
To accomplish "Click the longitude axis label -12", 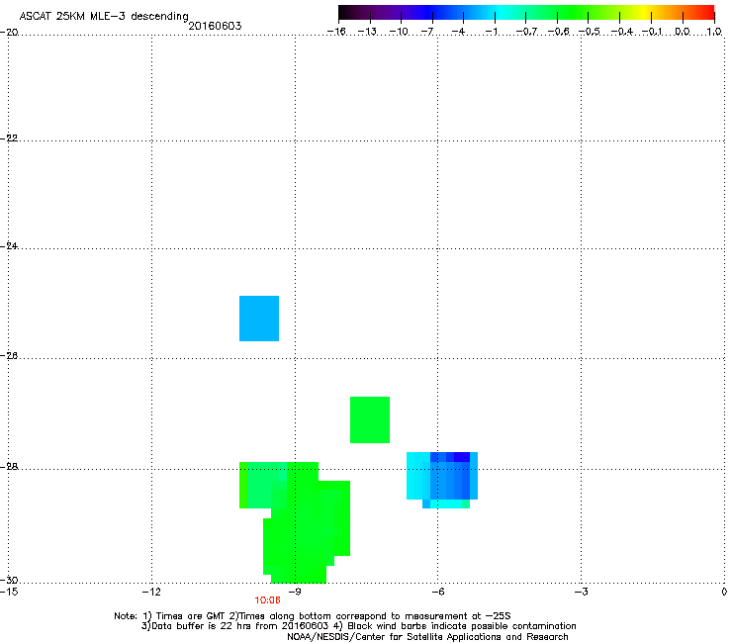I will 151,592.
